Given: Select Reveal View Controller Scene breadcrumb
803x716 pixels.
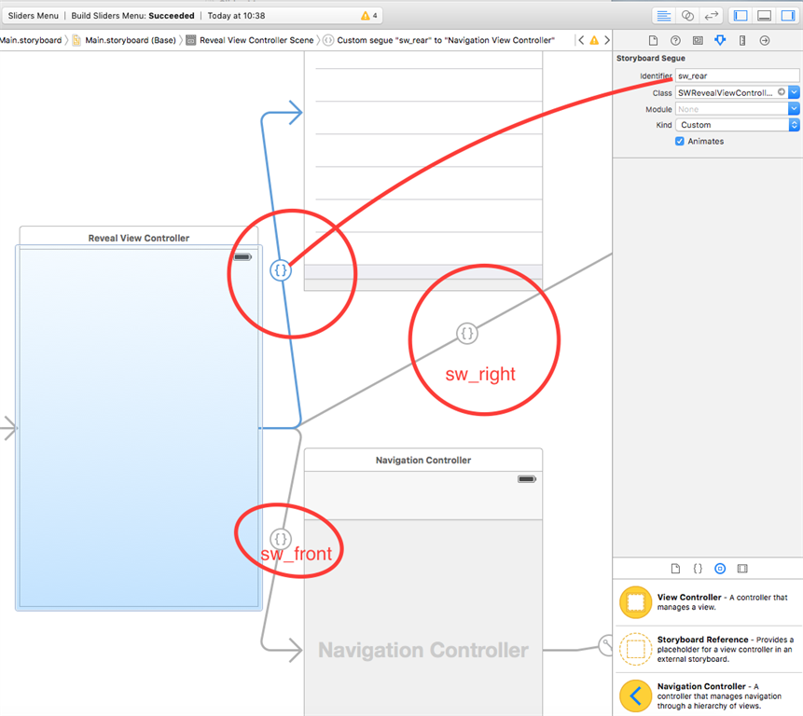Looking at the screenshot, I should coord(250,40).
